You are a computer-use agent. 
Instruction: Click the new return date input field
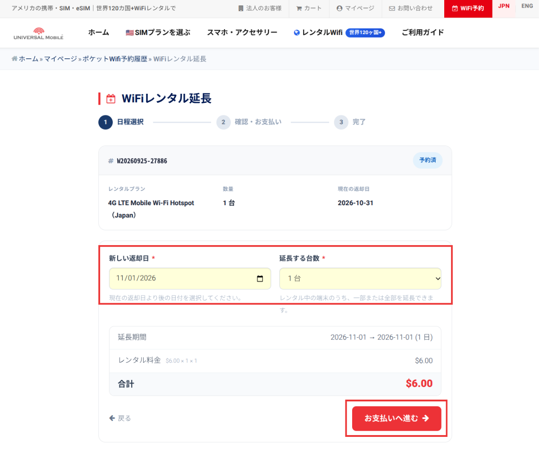click(190, 278)
